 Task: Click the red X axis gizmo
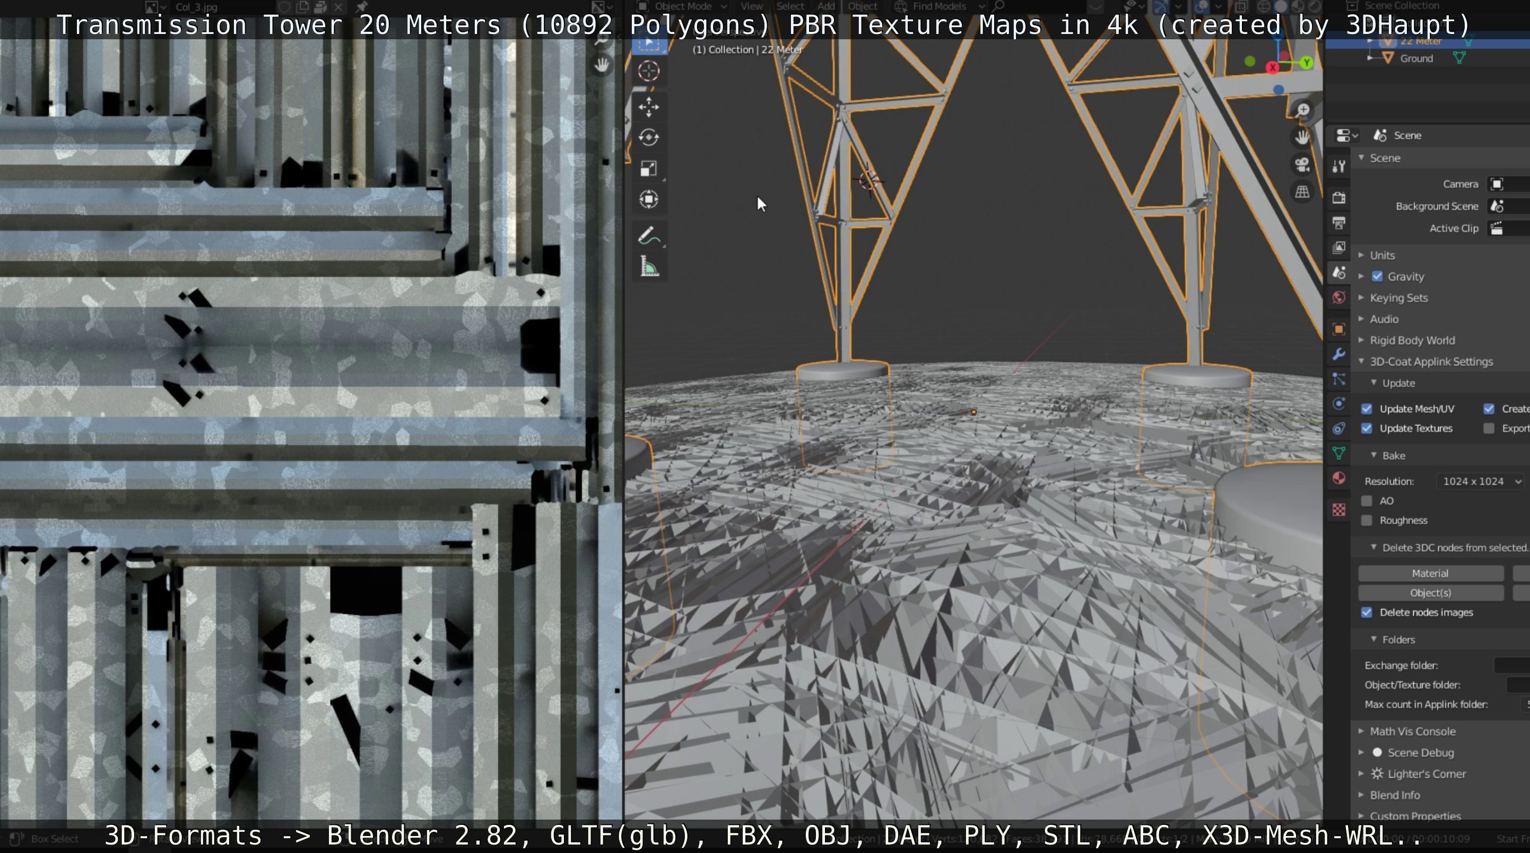(x=1273, y=68)
